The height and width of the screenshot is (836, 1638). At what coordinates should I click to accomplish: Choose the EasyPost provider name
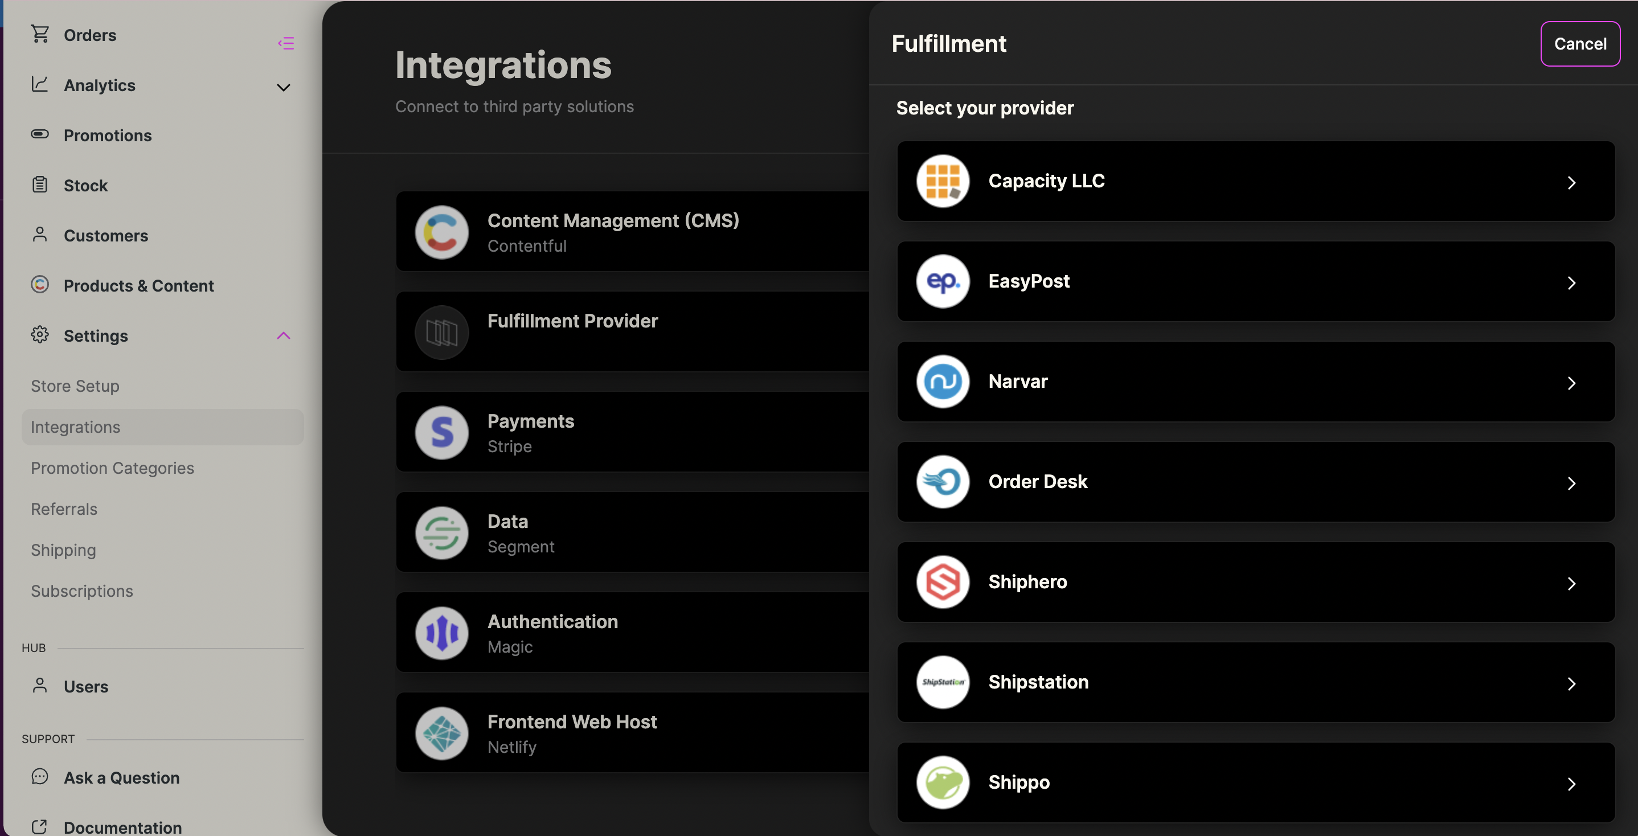pos(1029,282)
